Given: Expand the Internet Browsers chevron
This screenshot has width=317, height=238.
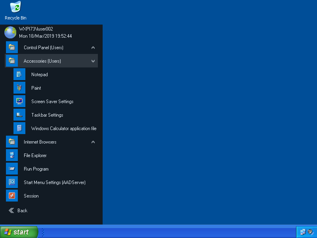Looking at the screenshot, I should (93, 142).
